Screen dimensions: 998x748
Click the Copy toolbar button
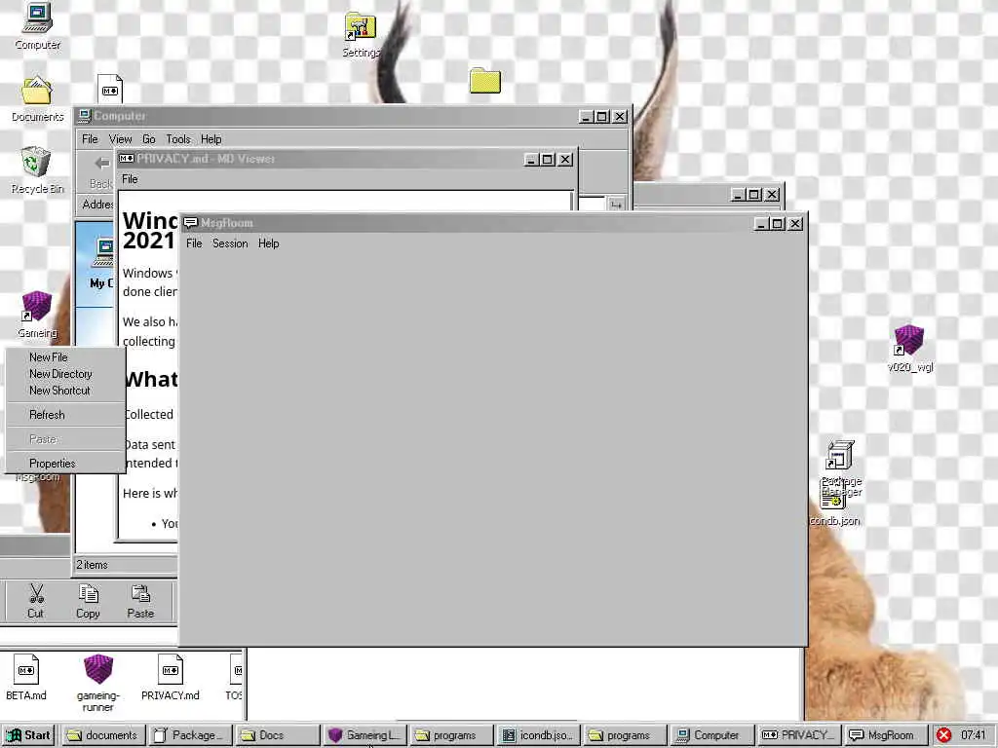click(88, 601)
